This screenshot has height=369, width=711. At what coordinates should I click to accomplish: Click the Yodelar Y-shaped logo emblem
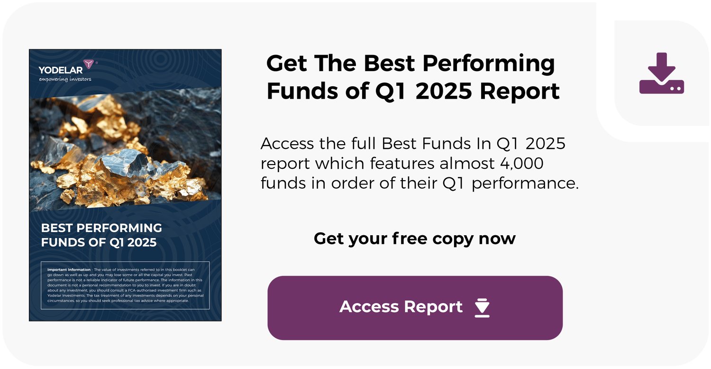[89, 65]
